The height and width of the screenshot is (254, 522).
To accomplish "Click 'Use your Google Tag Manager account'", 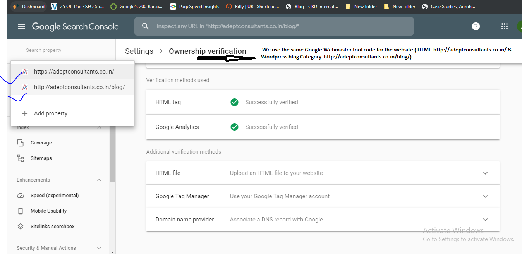I will [x=280, y=196].
